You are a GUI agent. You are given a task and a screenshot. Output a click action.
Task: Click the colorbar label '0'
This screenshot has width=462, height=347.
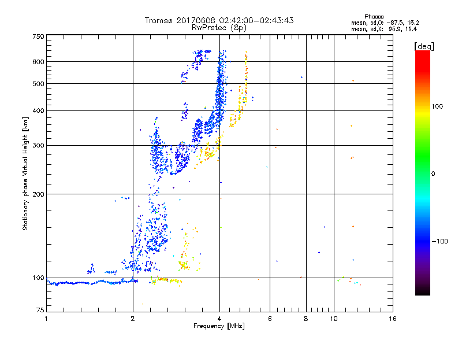(433, 174)
